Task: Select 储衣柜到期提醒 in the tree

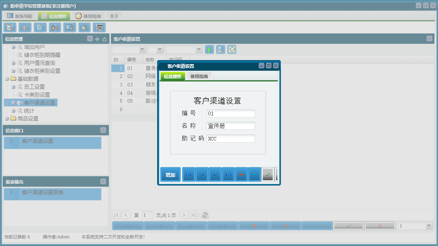Action: [42, 55]
